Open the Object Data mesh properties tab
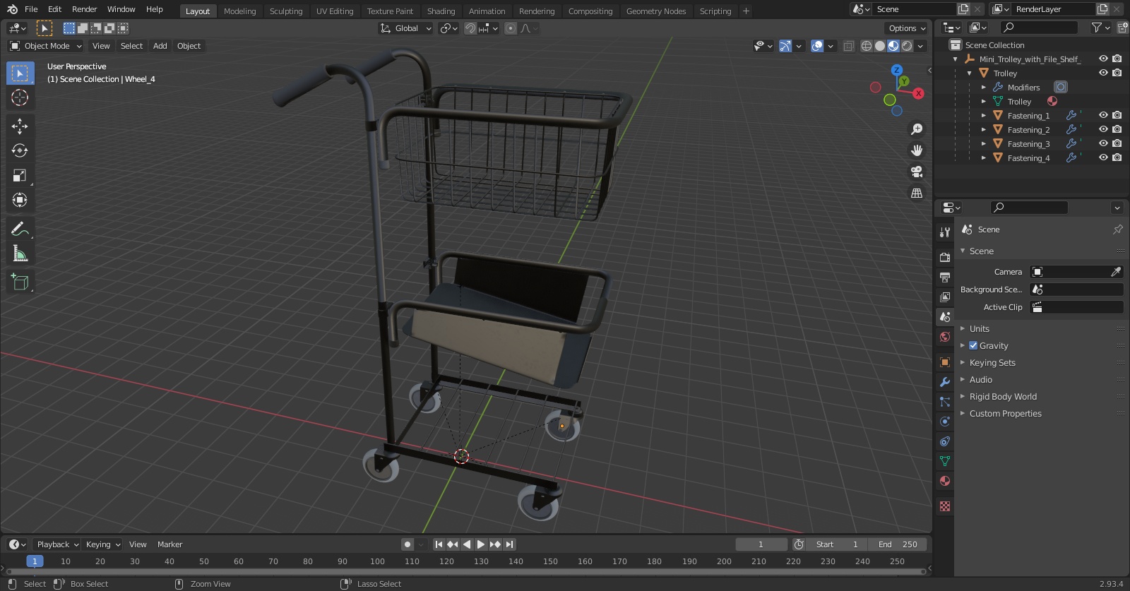This screenshot has height=591, width=1130. (x=945, y=461)
